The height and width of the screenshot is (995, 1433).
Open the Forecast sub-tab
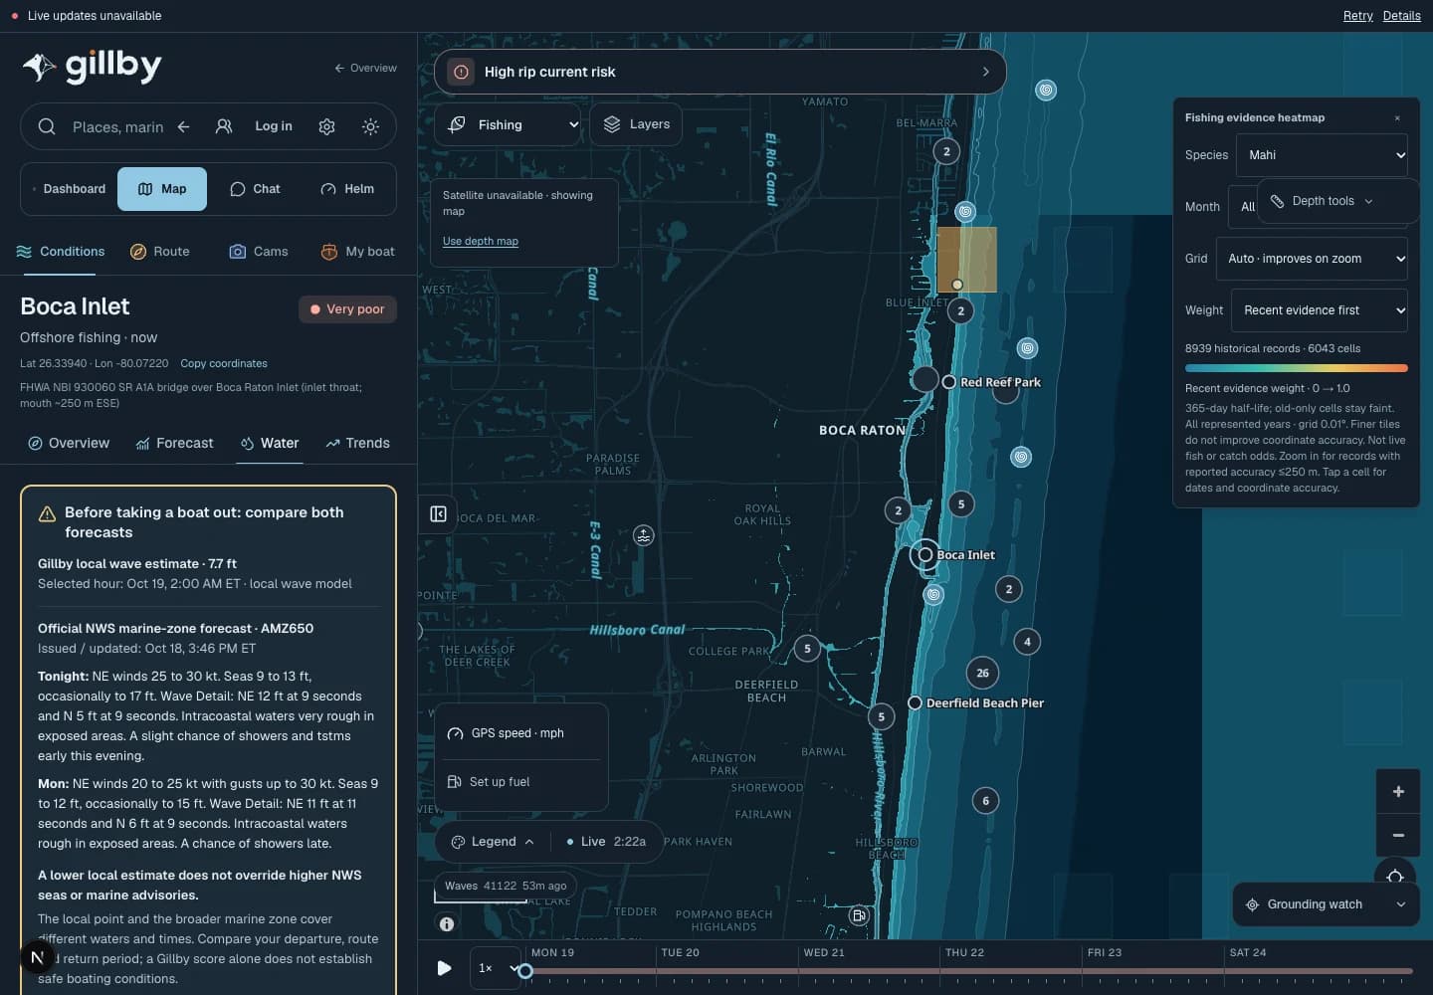175,443
